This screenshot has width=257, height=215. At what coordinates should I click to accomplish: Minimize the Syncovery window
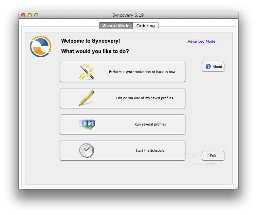click(x=30, y=15)
